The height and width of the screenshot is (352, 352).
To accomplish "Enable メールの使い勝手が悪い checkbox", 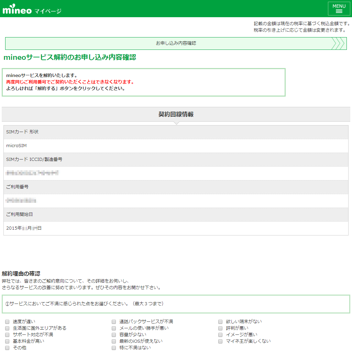I will pos(114,328).
